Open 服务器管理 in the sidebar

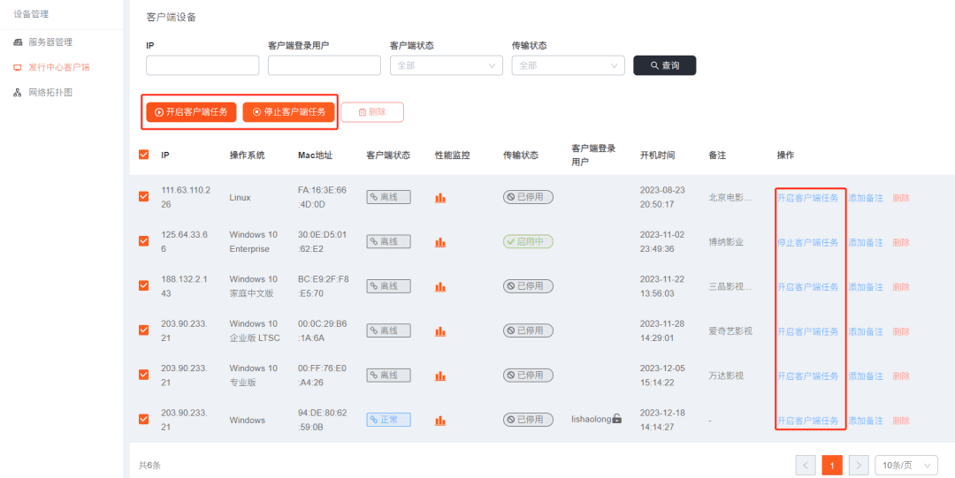(50, 42)
